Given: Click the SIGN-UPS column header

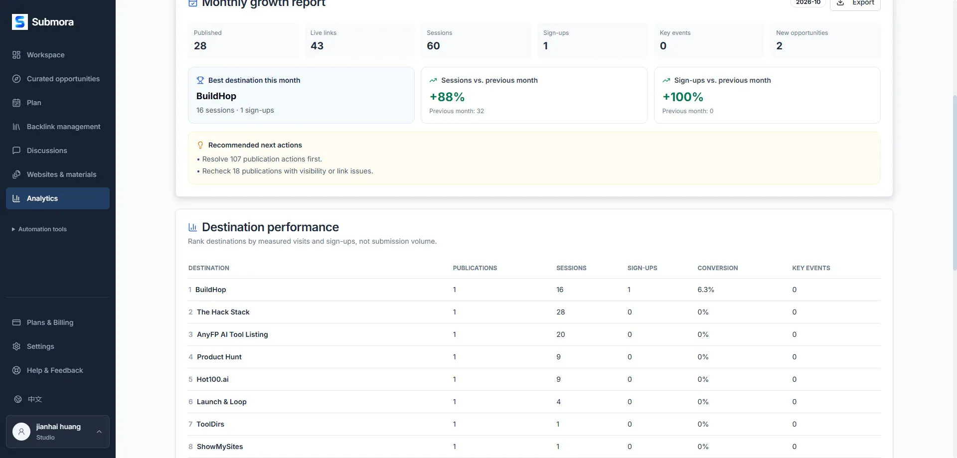Looking at the screenshot, I should [x=642, y=268].
